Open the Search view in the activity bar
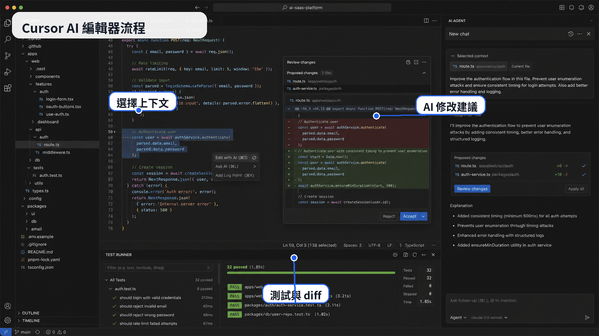The height and width of the screenshot is (336, 599). coord(7,39)
